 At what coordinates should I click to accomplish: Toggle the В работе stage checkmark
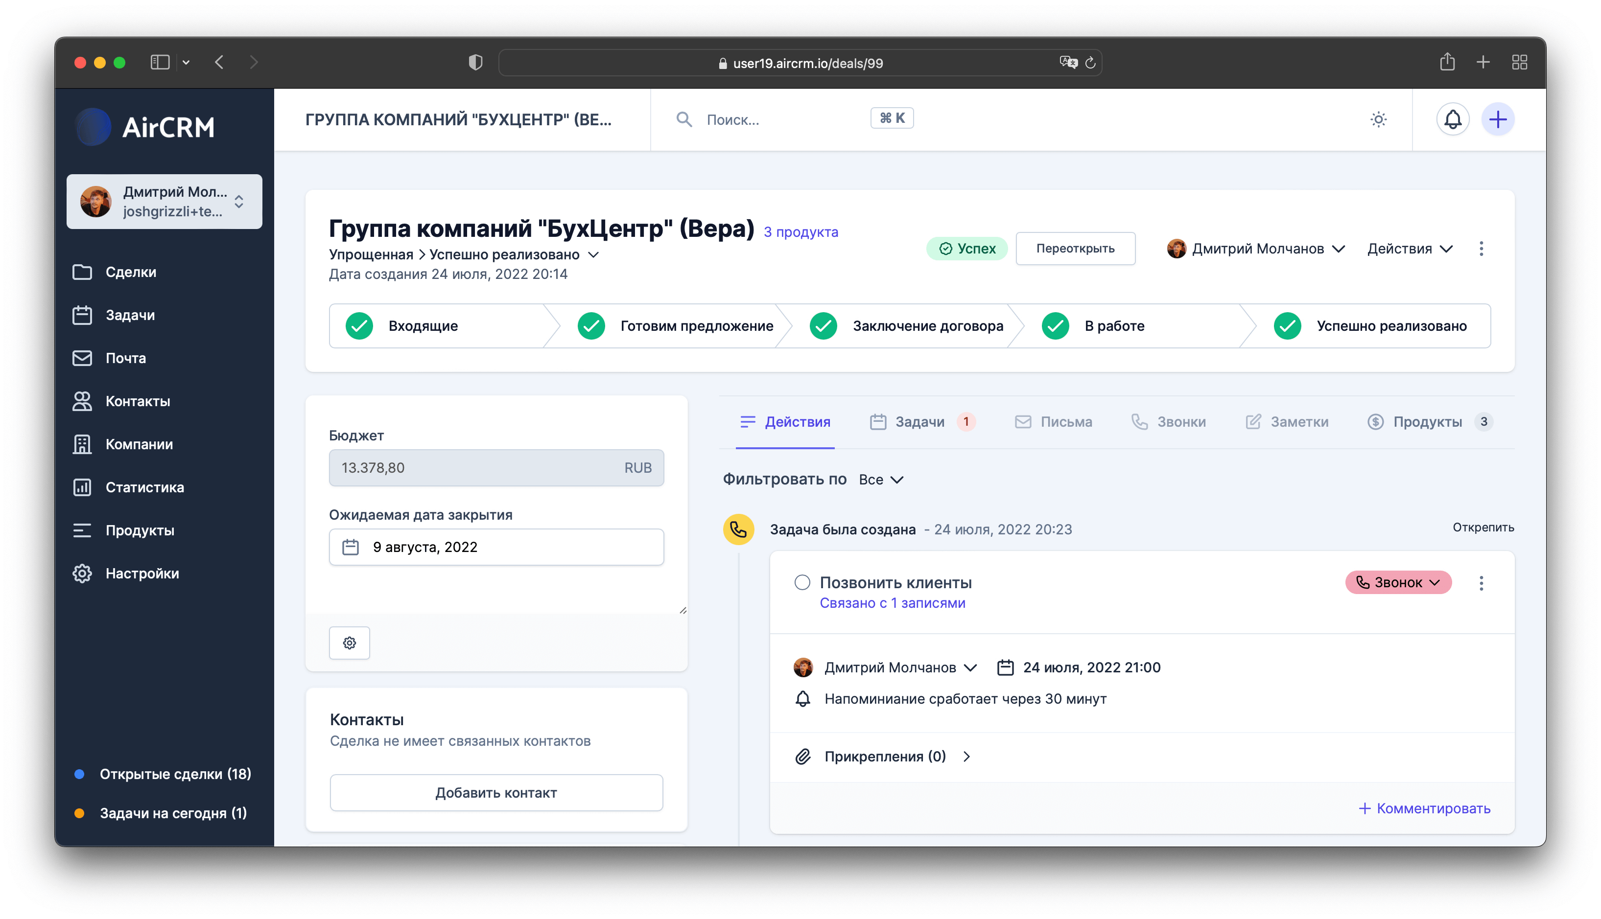click(x=1055, y=326)
